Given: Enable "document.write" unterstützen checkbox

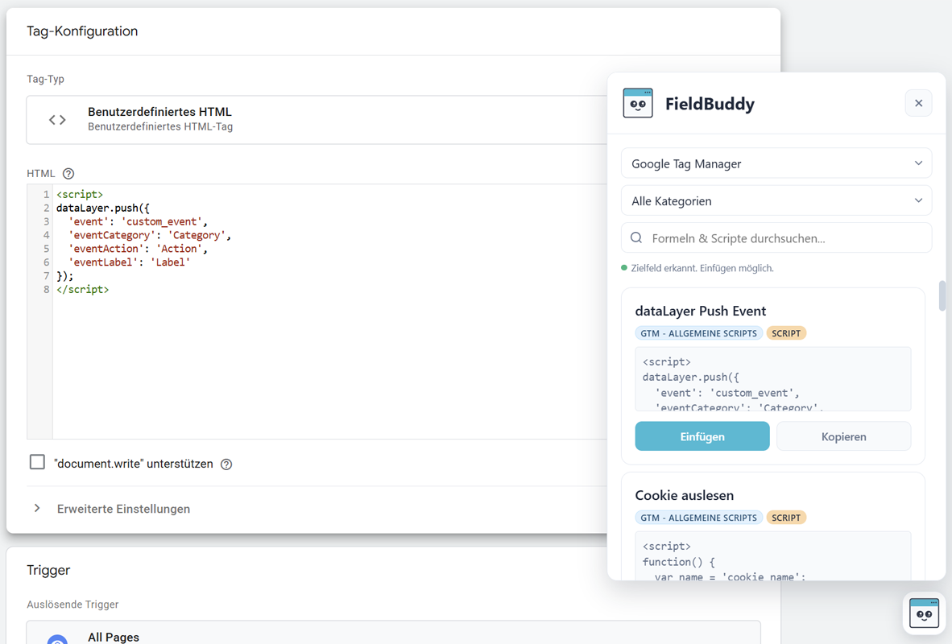Looking at the screenshot, I should (37, 462).
